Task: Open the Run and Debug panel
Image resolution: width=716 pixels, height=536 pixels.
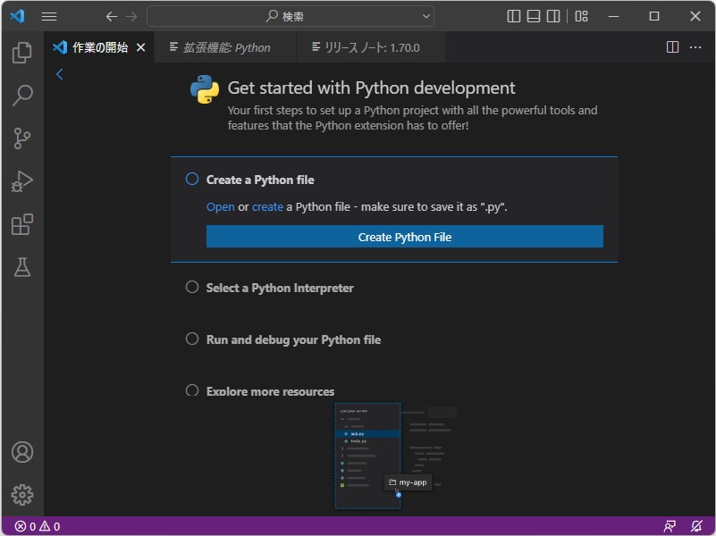Action: click(22, 180)
